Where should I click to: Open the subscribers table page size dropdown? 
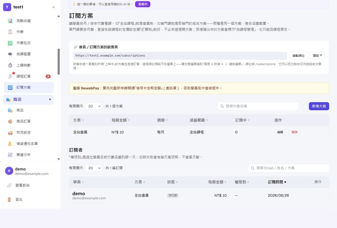[x=94, y=168]
